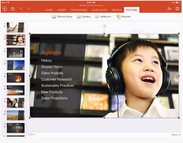This screenshot has height=143, width=183.
Task: Click the top-right corner resize handle
Action: point(179,34)
